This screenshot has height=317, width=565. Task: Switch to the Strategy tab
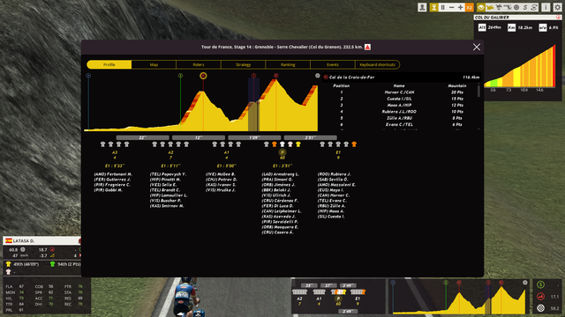(244, 64)
